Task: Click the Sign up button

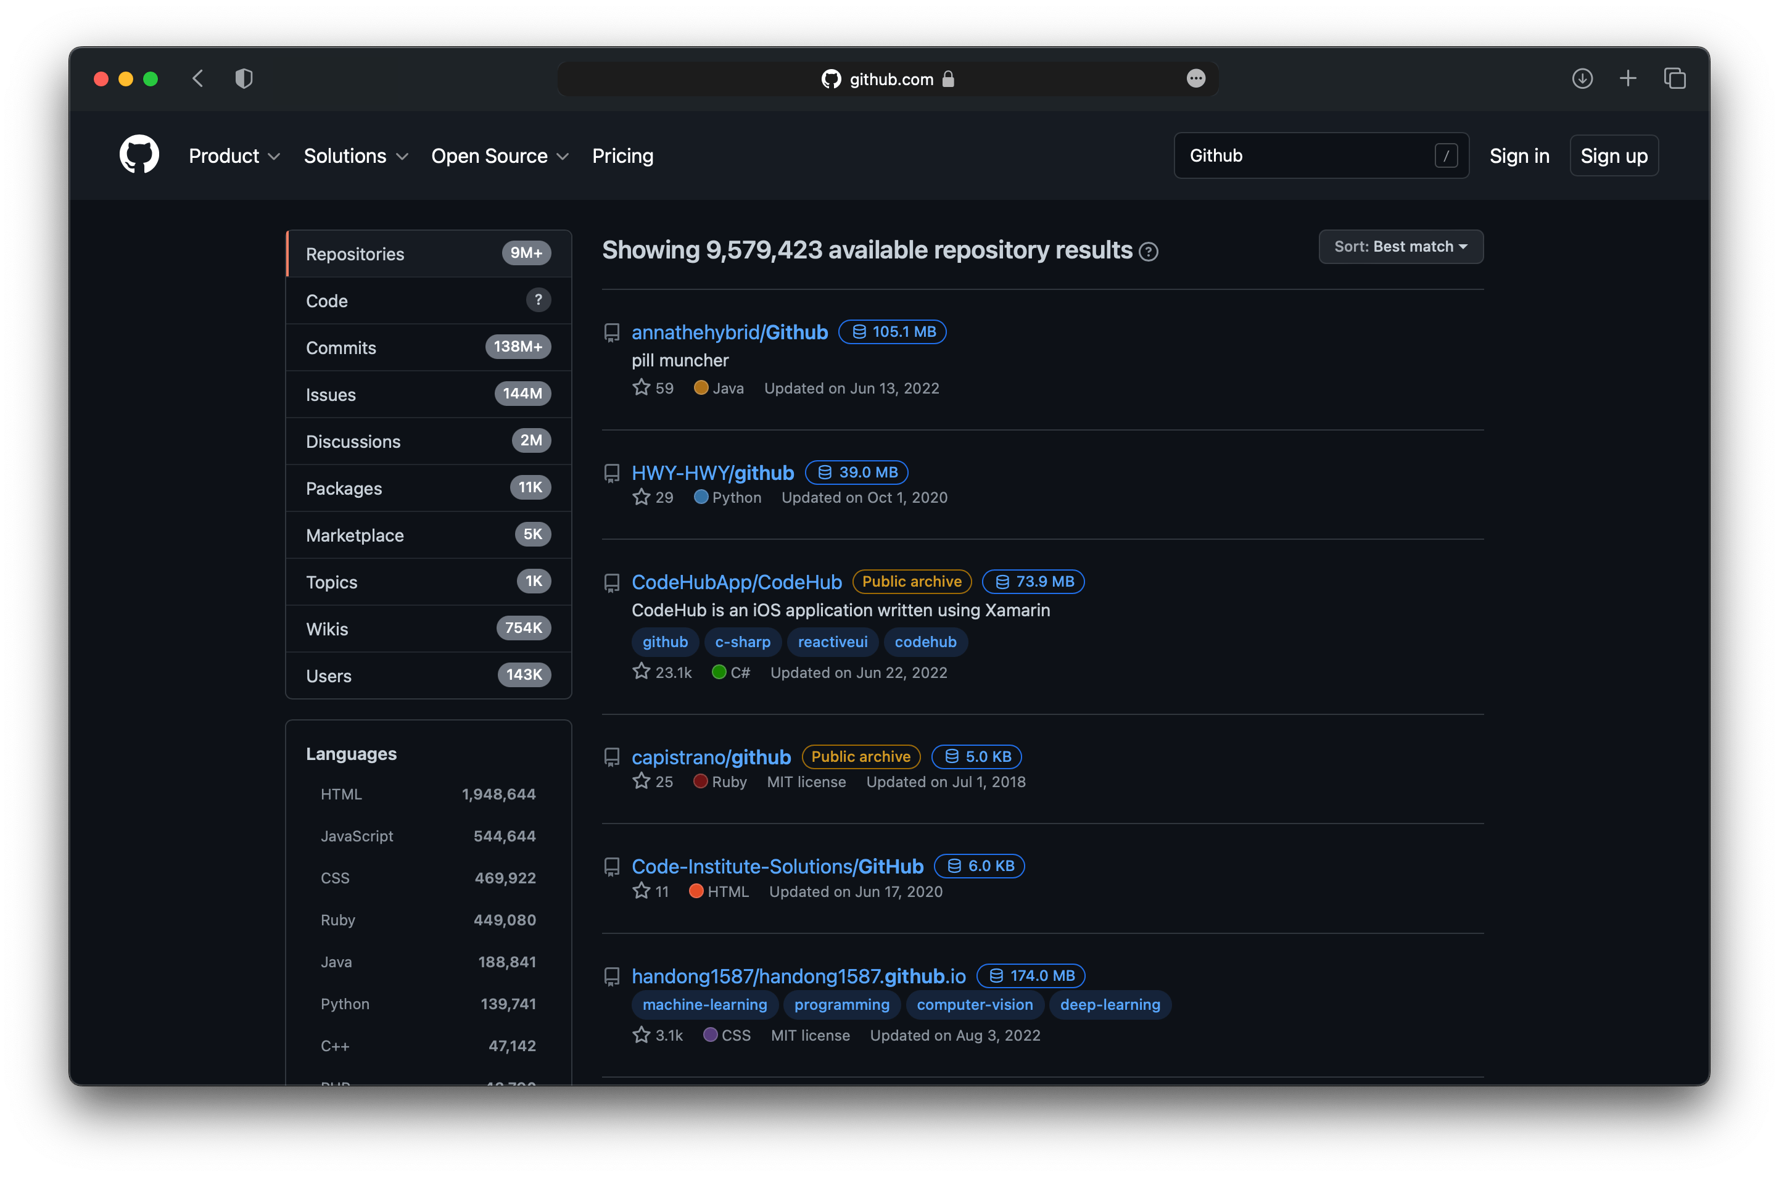Action: 1613,156
